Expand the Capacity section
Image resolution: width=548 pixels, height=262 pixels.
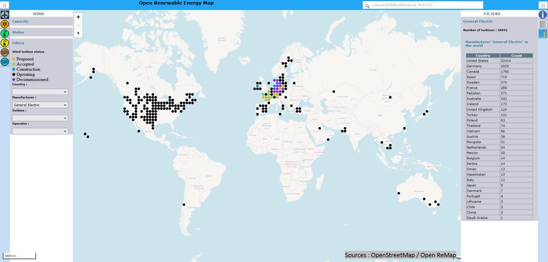coord(41,21)
